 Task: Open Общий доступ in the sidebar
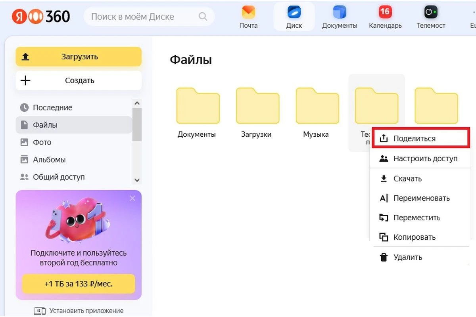pos(74,177)
